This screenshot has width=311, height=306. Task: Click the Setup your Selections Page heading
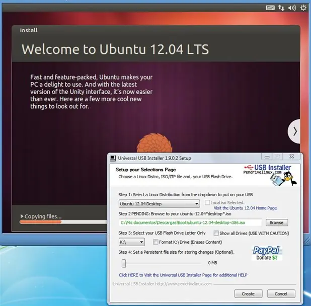(146, 170)
